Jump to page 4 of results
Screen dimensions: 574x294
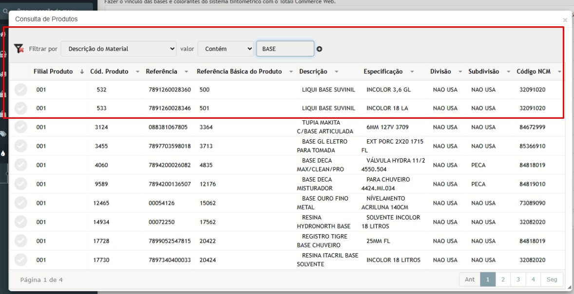[533, 279]
